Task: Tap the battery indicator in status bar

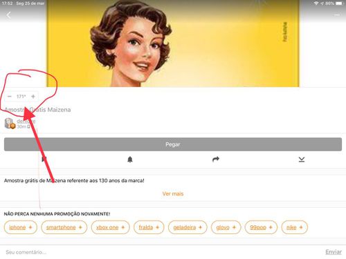Action: 339,3
